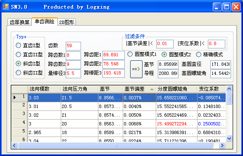
Task: Click the SN3.0 application icon in title bar
Action: pyautogui.click(x=6, y=7)
